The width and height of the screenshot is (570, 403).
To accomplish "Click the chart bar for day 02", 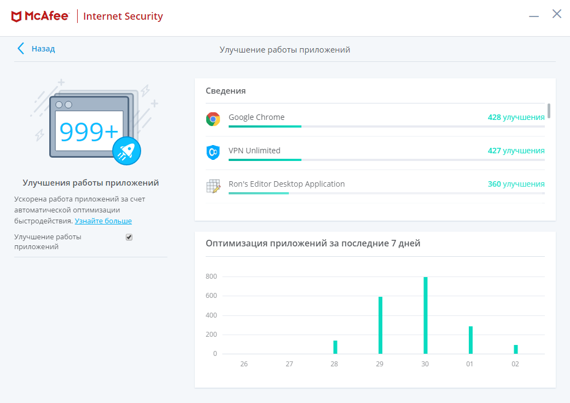I will coord(515,349).
